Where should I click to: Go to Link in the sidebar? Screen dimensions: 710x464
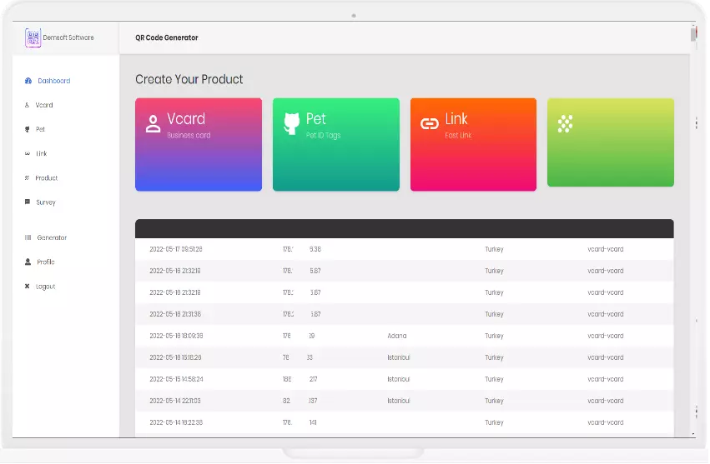coord(41,153)
